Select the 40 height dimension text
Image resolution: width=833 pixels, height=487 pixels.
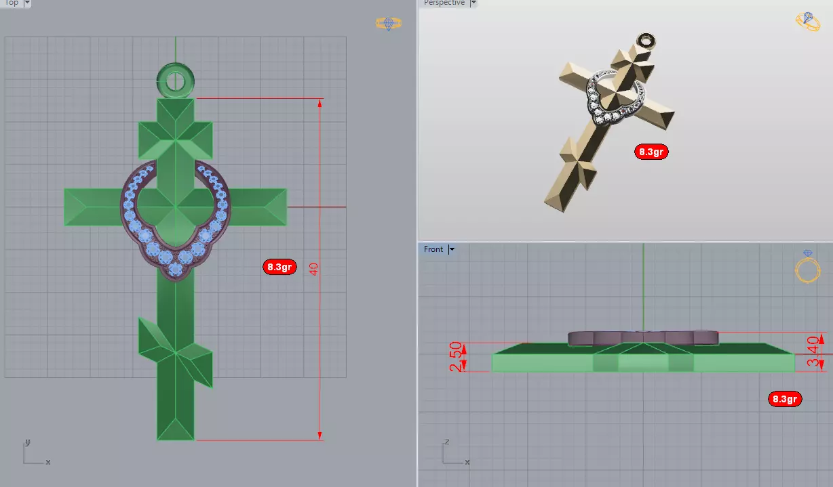point(313,269)
